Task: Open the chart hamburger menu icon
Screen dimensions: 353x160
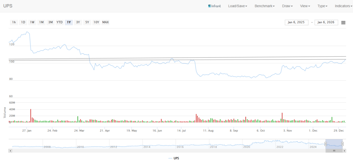Action: tap(343, 23)
